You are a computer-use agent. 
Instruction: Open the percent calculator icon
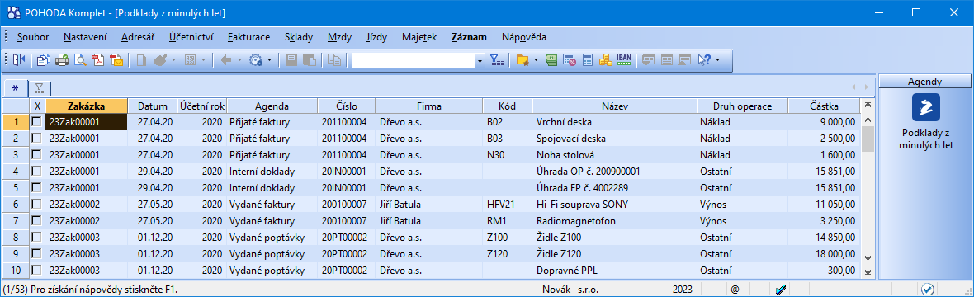(570, 60)
